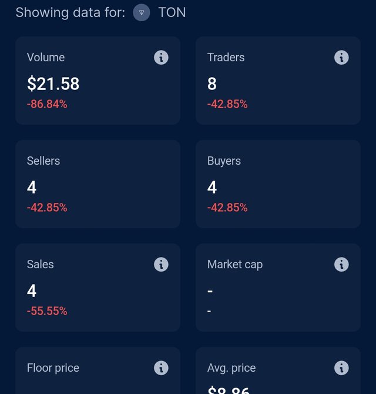Select the Market cap card title
376x394 pixels.
pyautogui.click(x=235, y=265)
